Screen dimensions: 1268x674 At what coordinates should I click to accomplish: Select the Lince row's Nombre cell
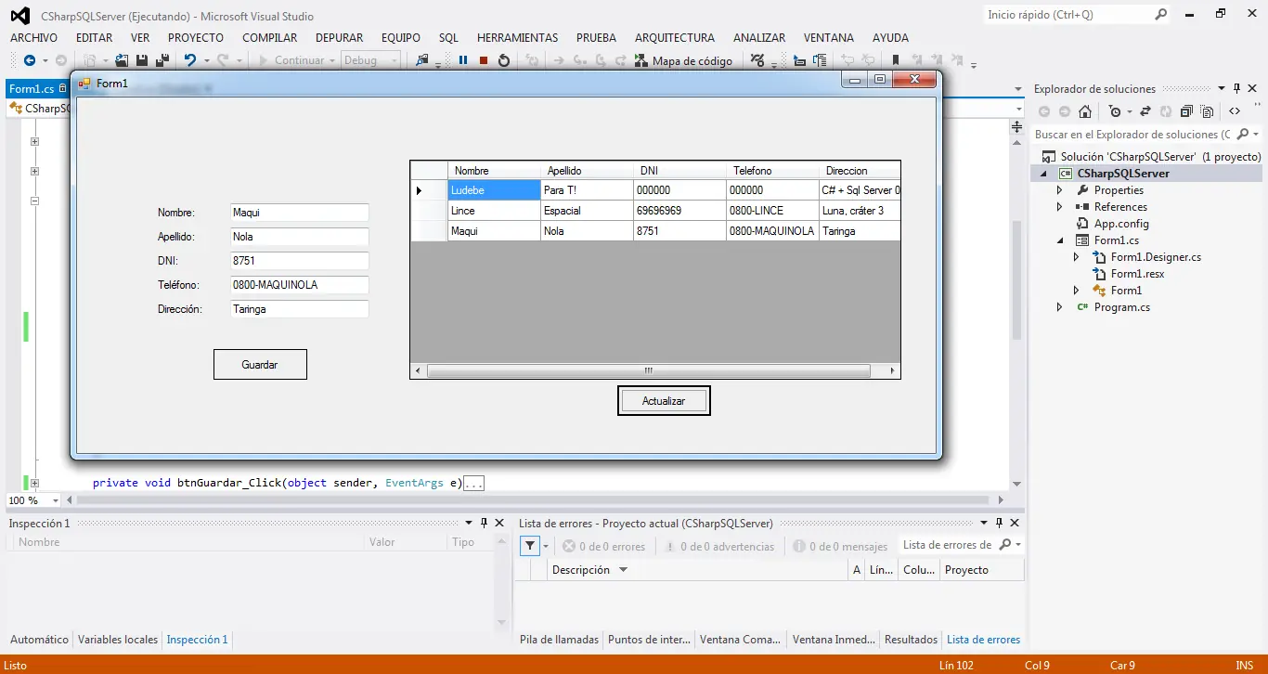click(x=494, y=211)
